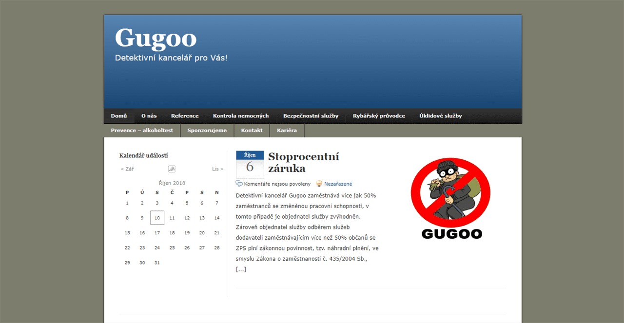Screen dimensions: 624x323
Task: Click calendar day 31
Action: click(157, 263)
